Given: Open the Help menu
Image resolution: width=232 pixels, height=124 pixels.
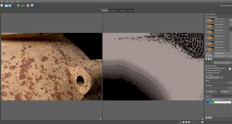Looking at the screenshot, I should (x=18, y=2).
